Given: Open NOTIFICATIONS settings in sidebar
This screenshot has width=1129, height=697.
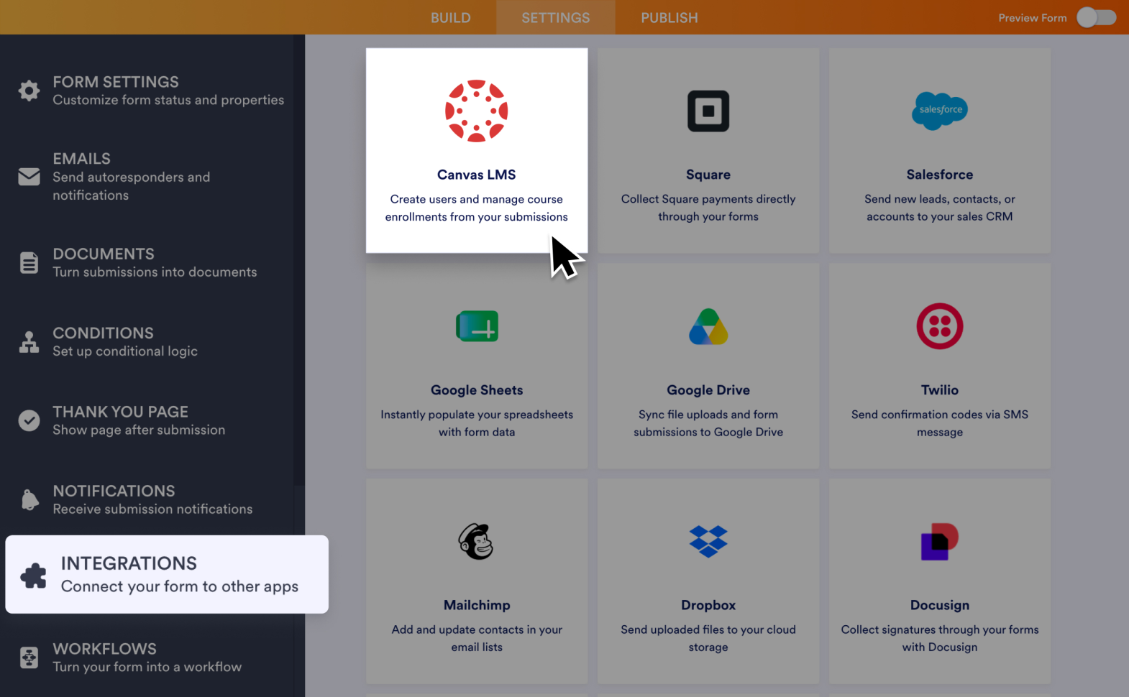Looking at the screenshot, I should (114, 491).
